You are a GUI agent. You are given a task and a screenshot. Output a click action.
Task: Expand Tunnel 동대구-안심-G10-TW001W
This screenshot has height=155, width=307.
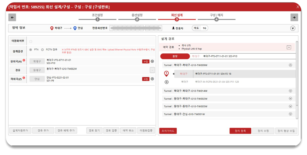point(290,114)
